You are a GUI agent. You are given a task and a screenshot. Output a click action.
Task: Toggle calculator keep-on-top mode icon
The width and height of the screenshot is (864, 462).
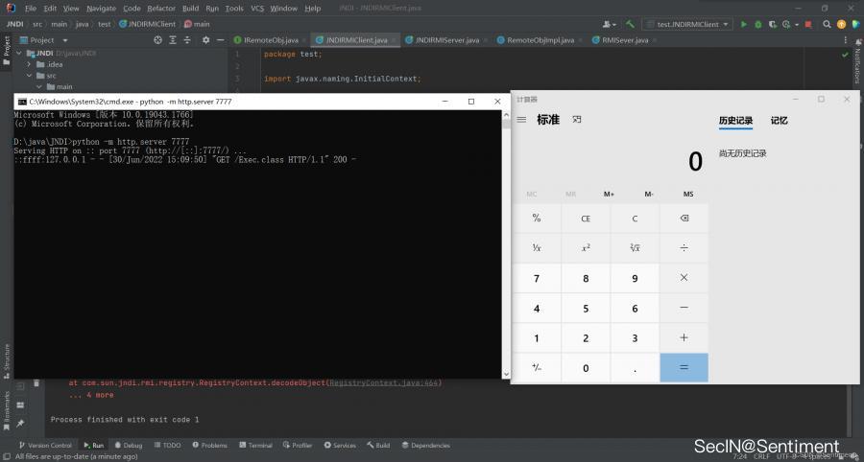tap(577, 120)
